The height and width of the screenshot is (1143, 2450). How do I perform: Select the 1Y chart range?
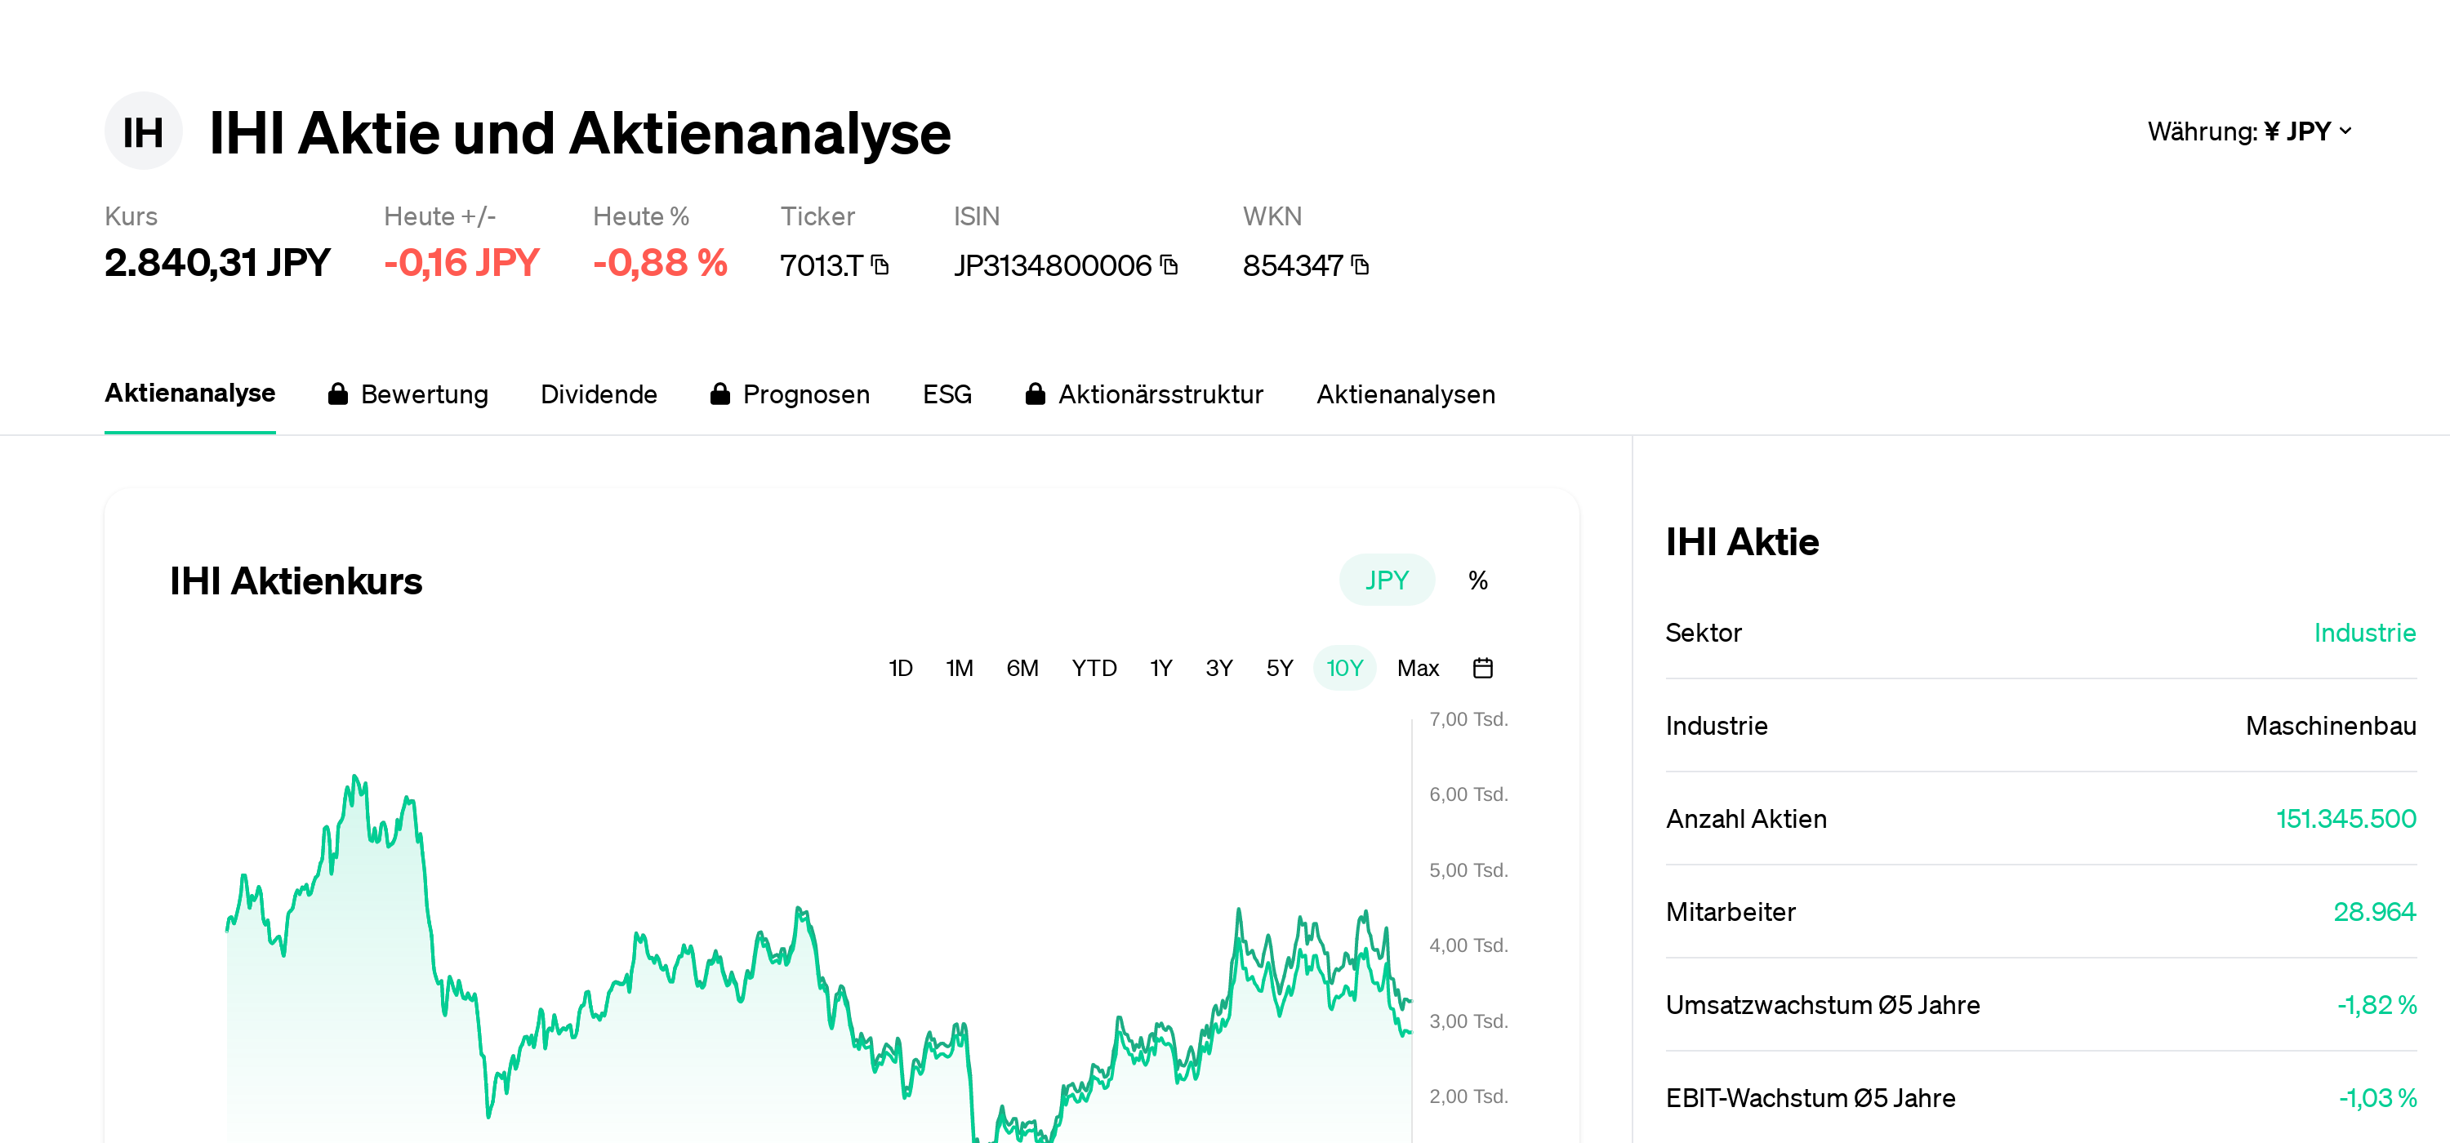click(1160, 669)
